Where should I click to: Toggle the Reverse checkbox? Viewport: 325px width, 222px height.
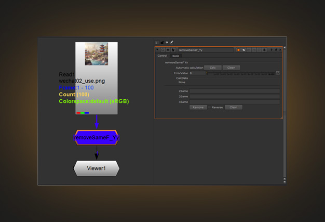pos(209,107)
